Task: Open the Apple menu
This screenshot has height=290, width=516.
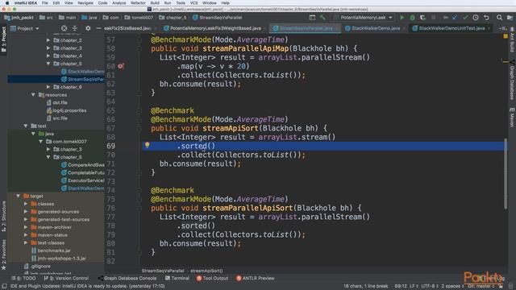Action: click(7, 3)
